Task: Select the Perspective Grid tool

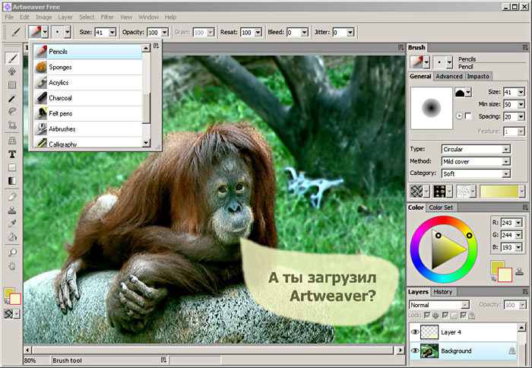Action: click(12, 141)
